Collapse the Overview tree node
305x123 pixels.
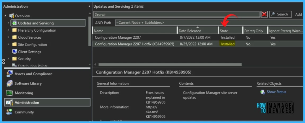point(6,16)
